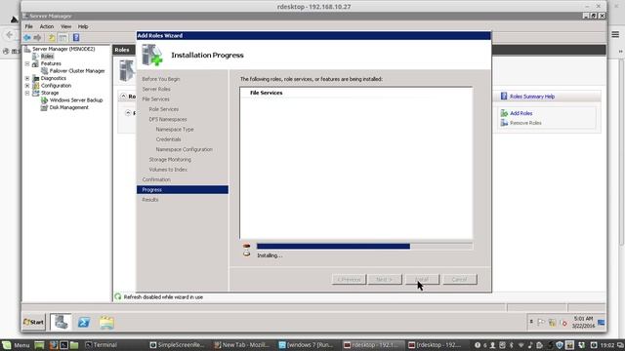Click Show Desktop button in Windows tray

point(602,323)
